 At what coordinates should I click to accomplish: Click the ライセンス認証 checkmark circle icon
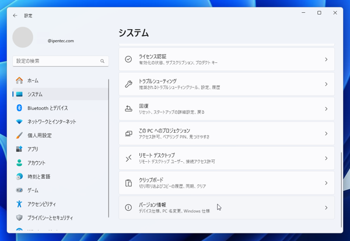tap(128, 59)
